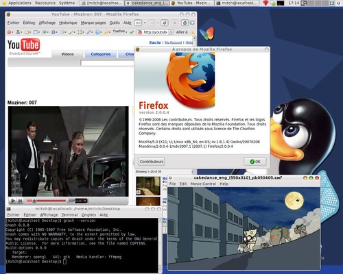This screenshot has width=343, height=274.
Task: Click the Firefox reload page icon
Action: (164, 23)
